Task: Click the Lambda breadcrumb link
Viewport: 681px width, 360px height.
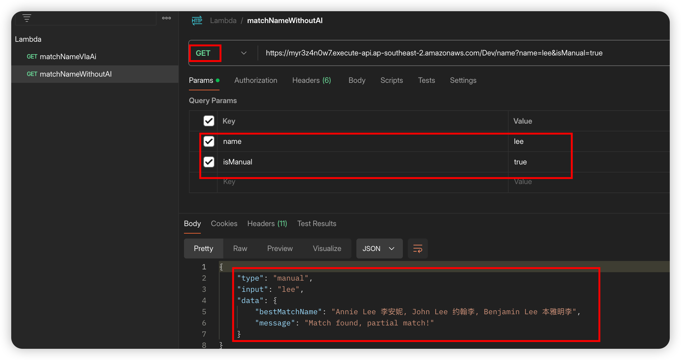Action: (x=223, y=21)
